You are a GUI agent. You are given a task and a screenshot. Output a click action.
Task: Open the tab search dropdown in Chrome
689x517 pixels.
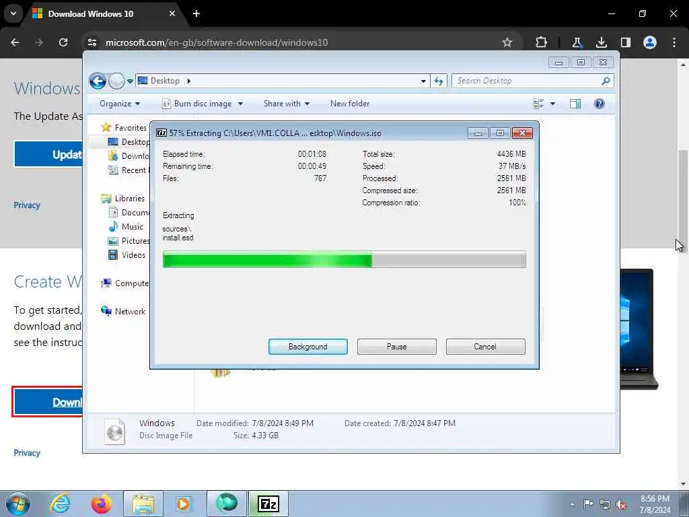click(13, 13)
